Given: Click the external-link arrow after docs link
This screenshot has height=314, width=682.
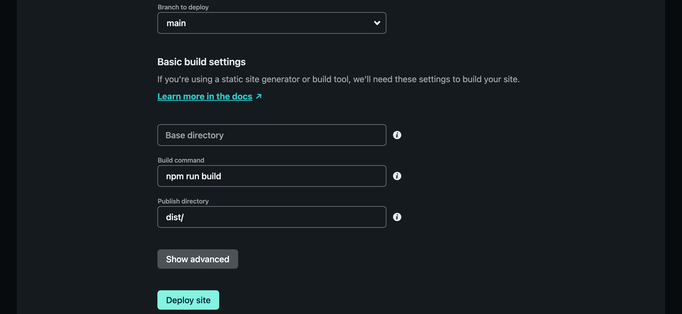Looking at the screenshot, I should (259, 96).
